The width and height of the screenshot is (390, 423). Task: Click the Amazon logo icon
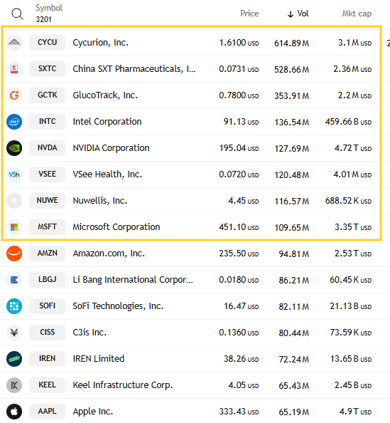[14, 254]
